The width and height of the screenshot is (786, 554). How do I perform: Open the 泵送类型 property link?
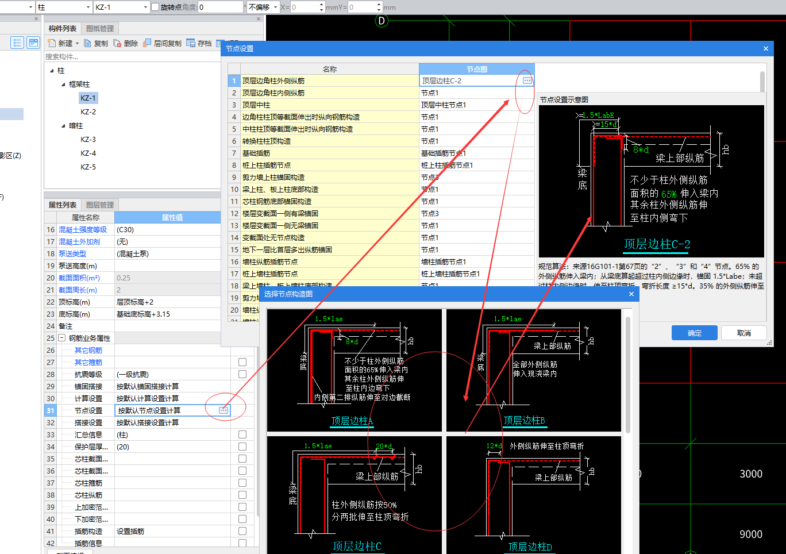[x=72, y=253]
